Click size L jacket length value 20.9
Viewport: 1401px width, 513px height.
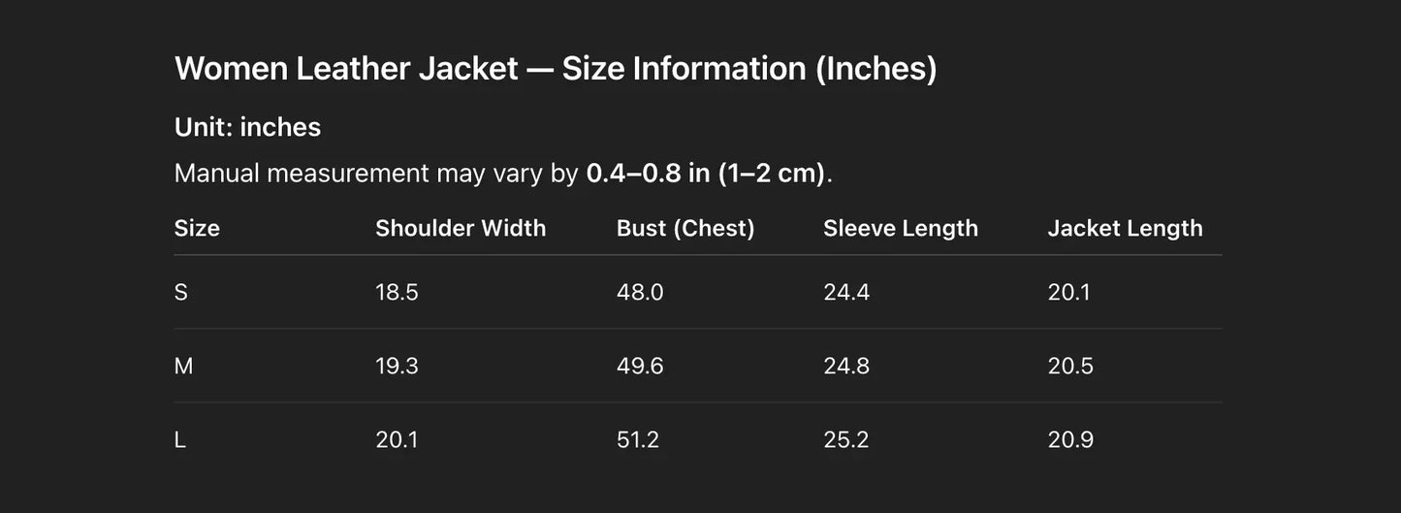1070,439
